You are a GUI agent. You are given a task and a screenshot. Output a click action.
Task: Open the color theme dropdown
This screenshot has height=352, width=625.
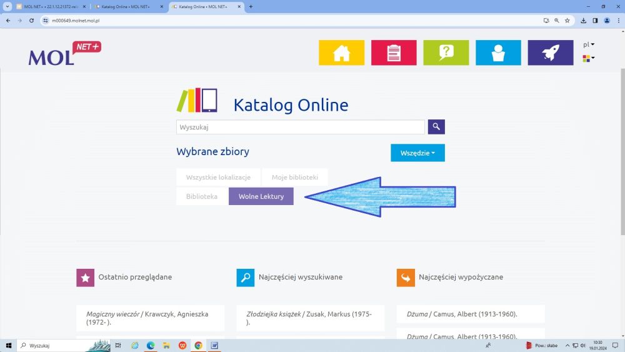click(x=589, y=58)
